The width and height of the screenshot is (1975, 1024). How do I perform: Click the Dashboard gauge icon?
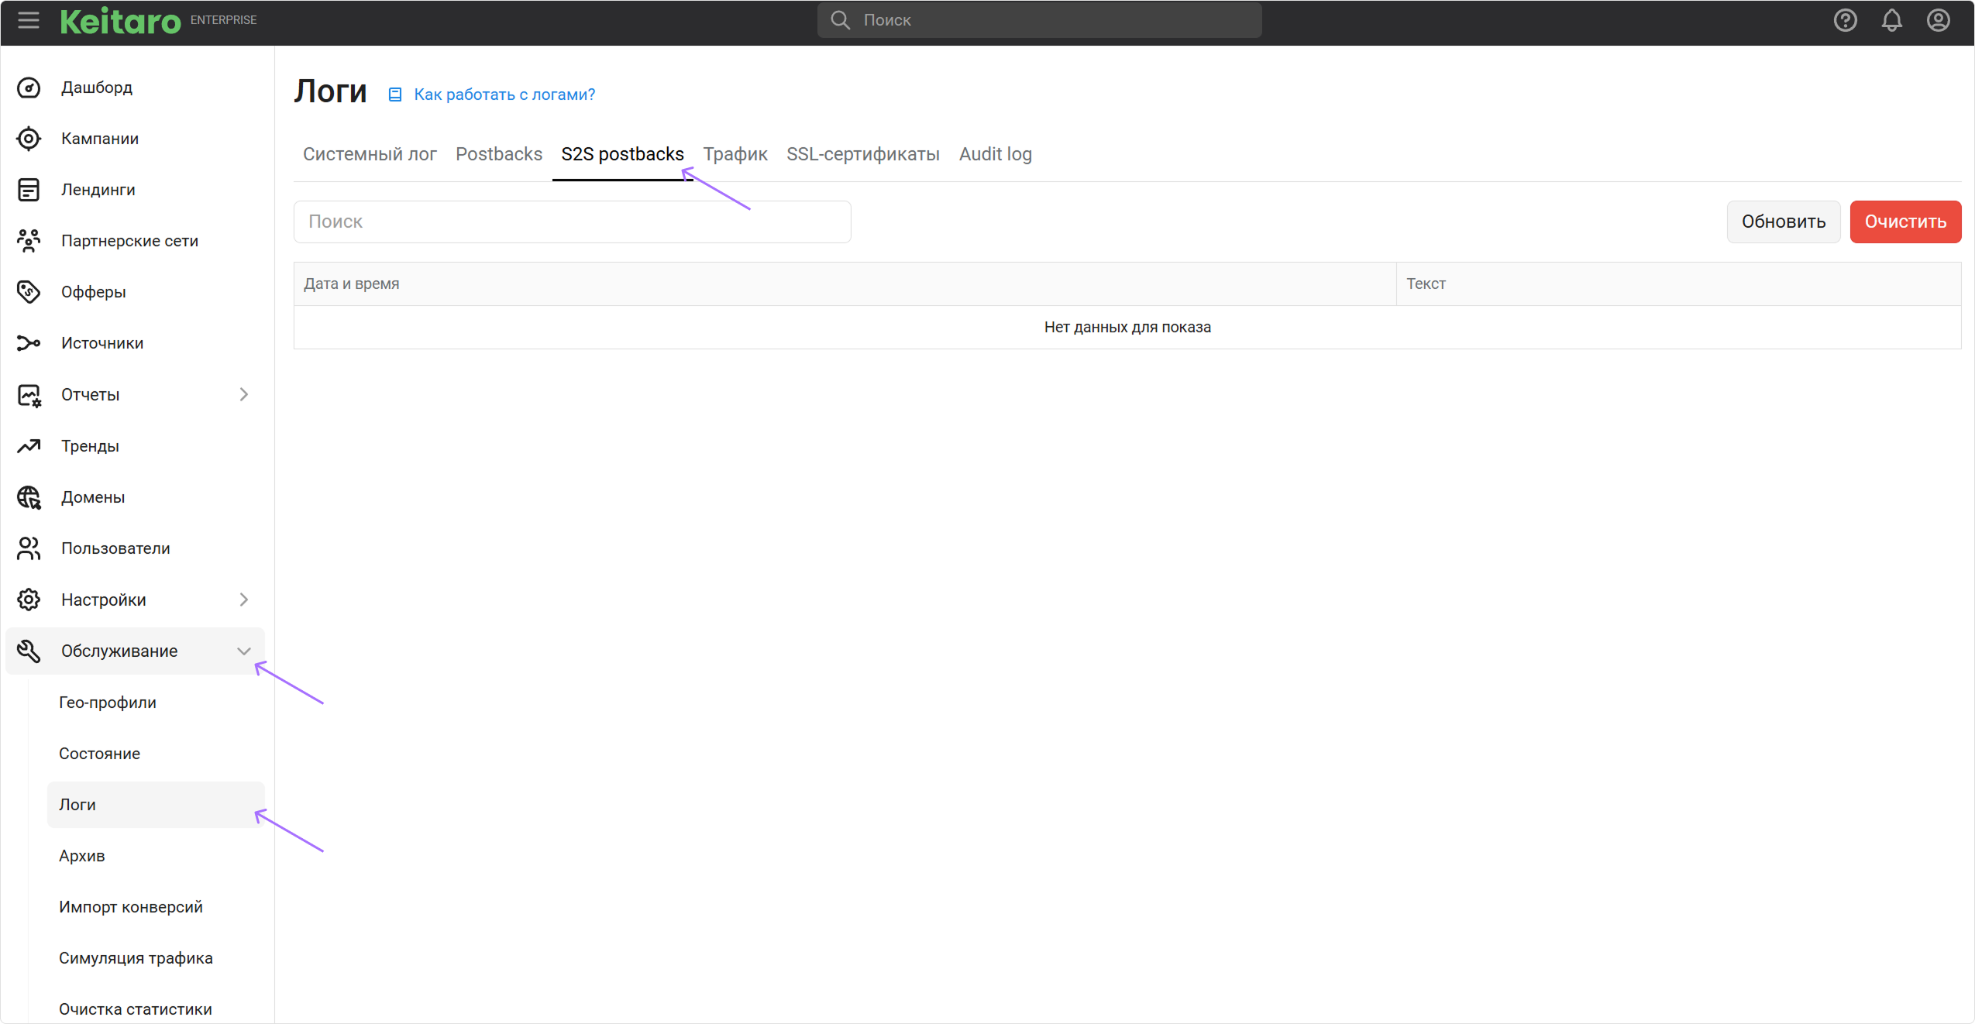click(29, 88)
